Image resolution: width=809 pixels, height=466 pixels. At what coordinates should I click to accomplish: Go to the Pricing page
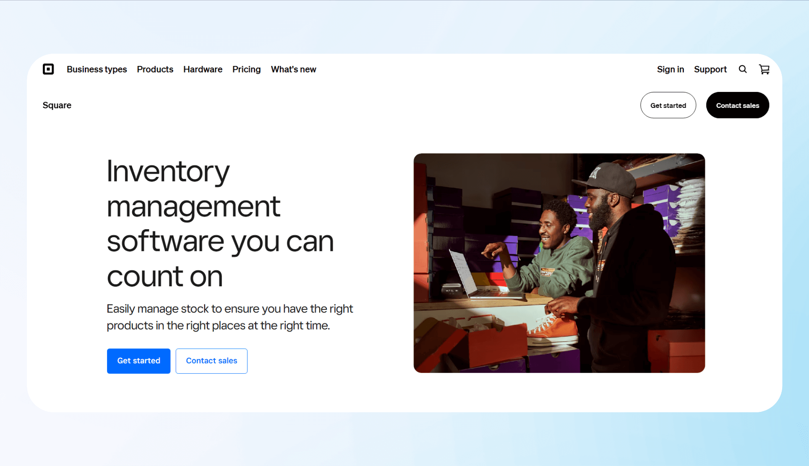click(x=246, y=69)
